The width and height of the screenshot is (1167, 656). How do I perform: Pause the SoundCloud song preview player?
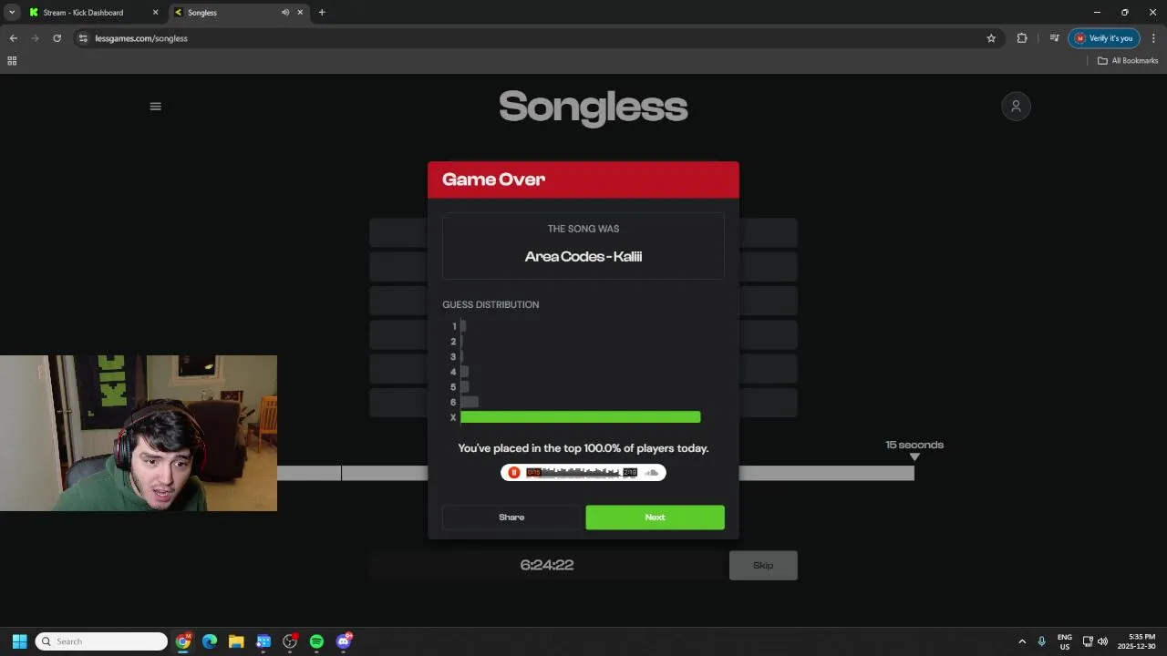click(x=514, y=472)
